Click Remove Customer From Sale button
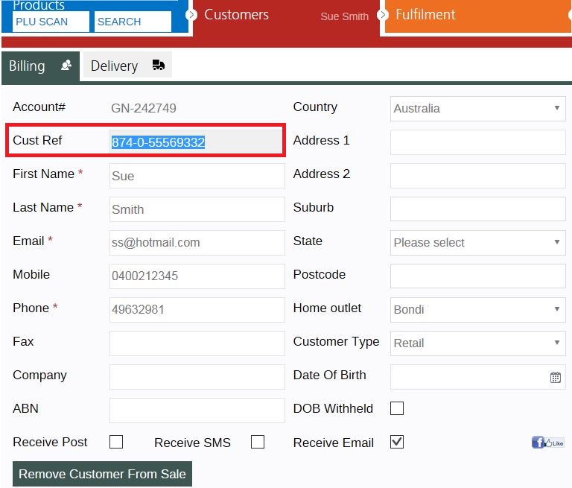The height and width of the screenshot is (488, 572). (x=102, y=474)
